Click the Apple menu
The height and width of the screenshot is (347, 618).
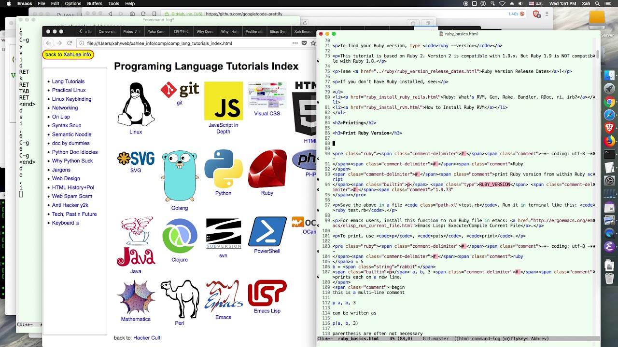(8, 3)
